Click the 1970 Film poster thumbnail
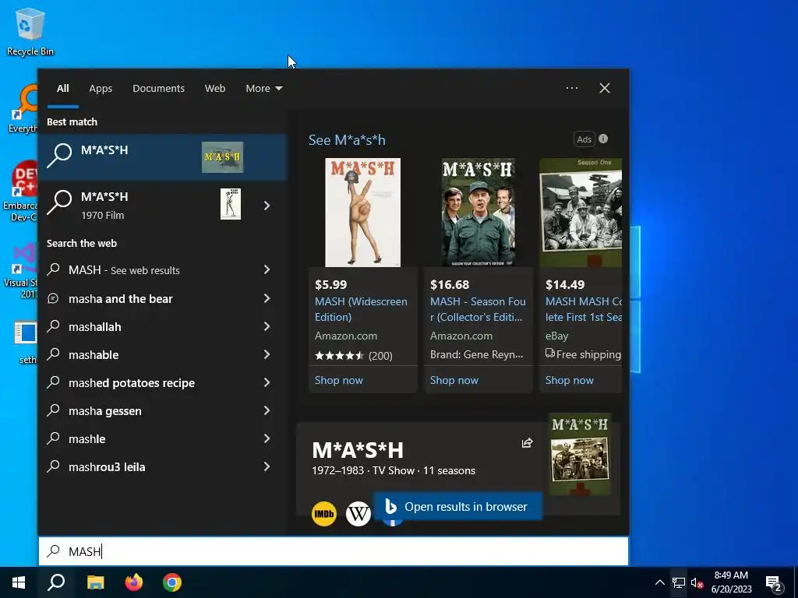The width and height of the screenshot is (798, 598). click(231, 204)
